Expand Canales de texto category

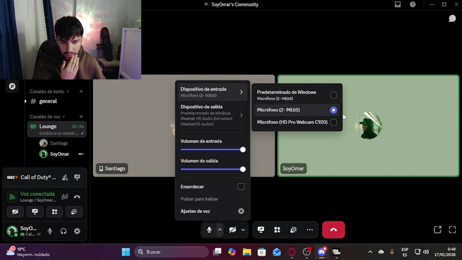(49, 91)
